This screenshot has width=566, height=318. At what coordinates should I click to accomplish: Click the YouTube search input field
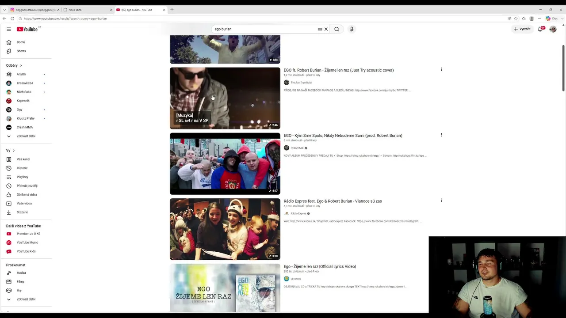pos(264,29)
